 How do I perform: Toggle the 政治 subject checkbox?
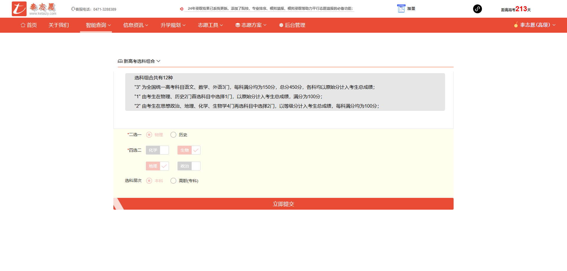(x=196, y=166)
